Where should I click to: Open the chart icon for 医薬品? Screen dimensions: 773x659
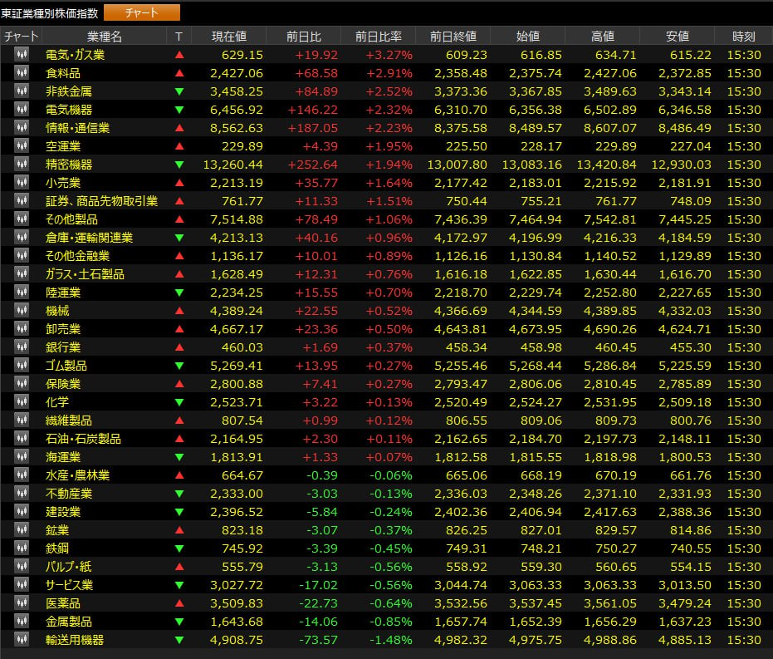pos(21,603)
